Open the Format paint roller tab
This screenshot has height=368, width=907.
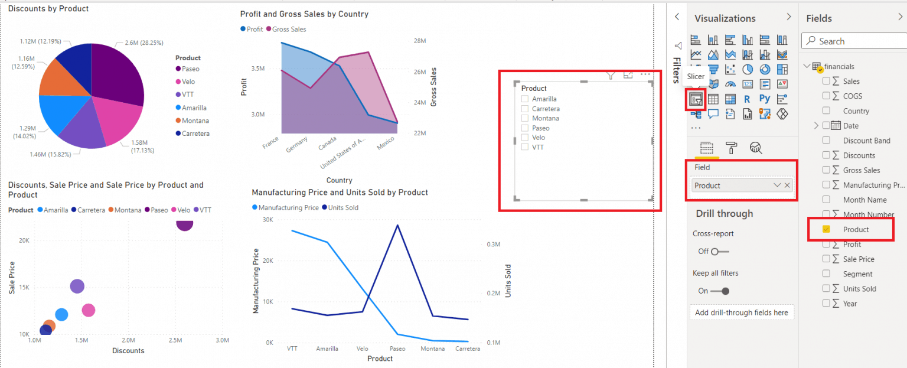tap(731, 148)
